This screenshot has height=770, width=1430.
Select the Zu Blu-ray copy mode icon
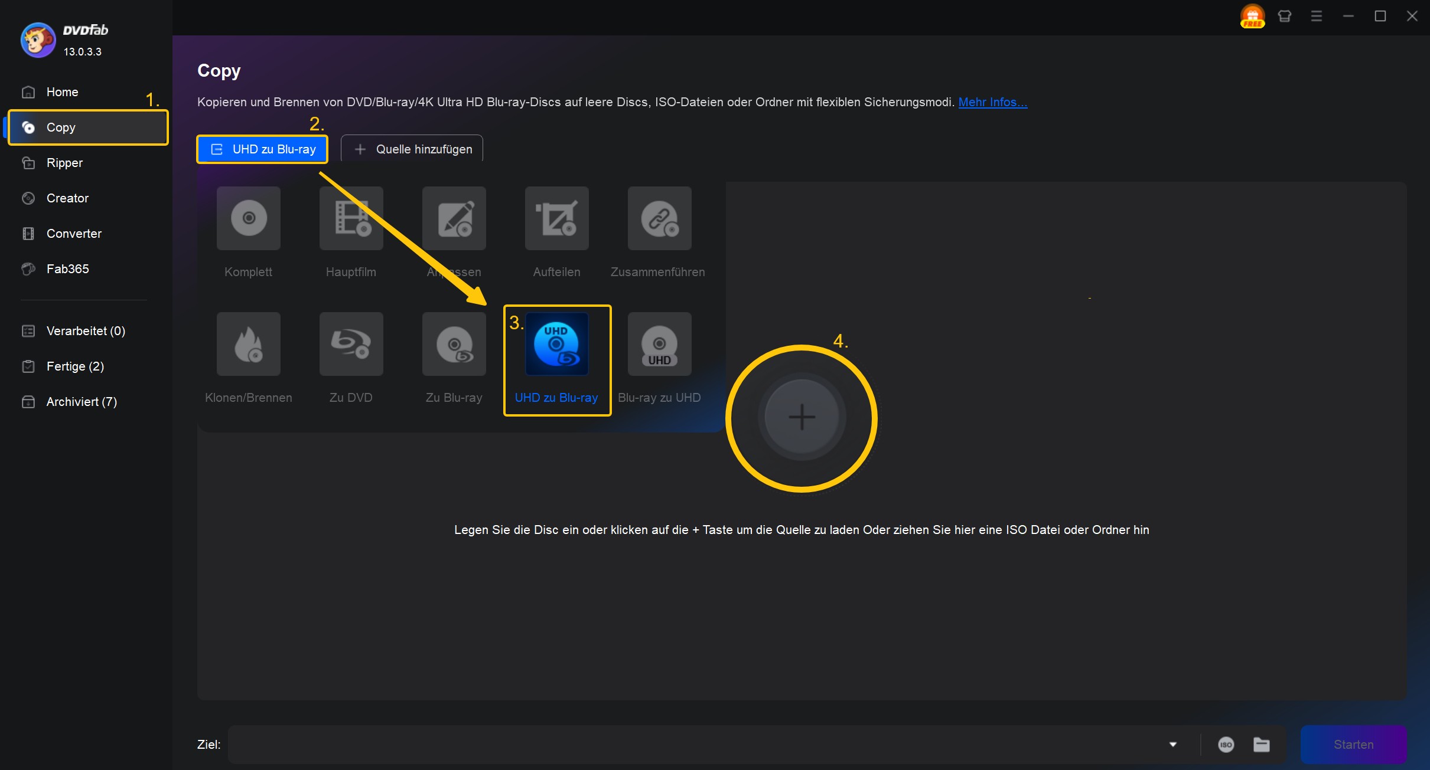click(x=454, y=344)
